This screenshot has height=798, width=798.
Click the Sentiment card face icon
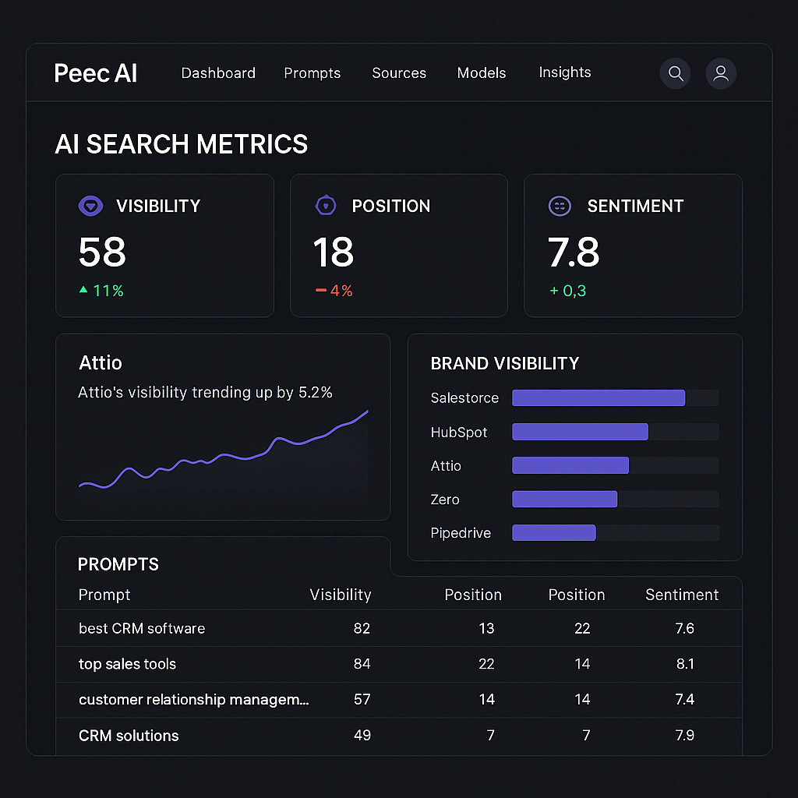coord(560,206)
